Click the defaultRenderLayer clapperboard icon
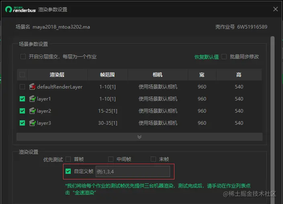Viewport: 283px width, 204px height. point(32,87)
